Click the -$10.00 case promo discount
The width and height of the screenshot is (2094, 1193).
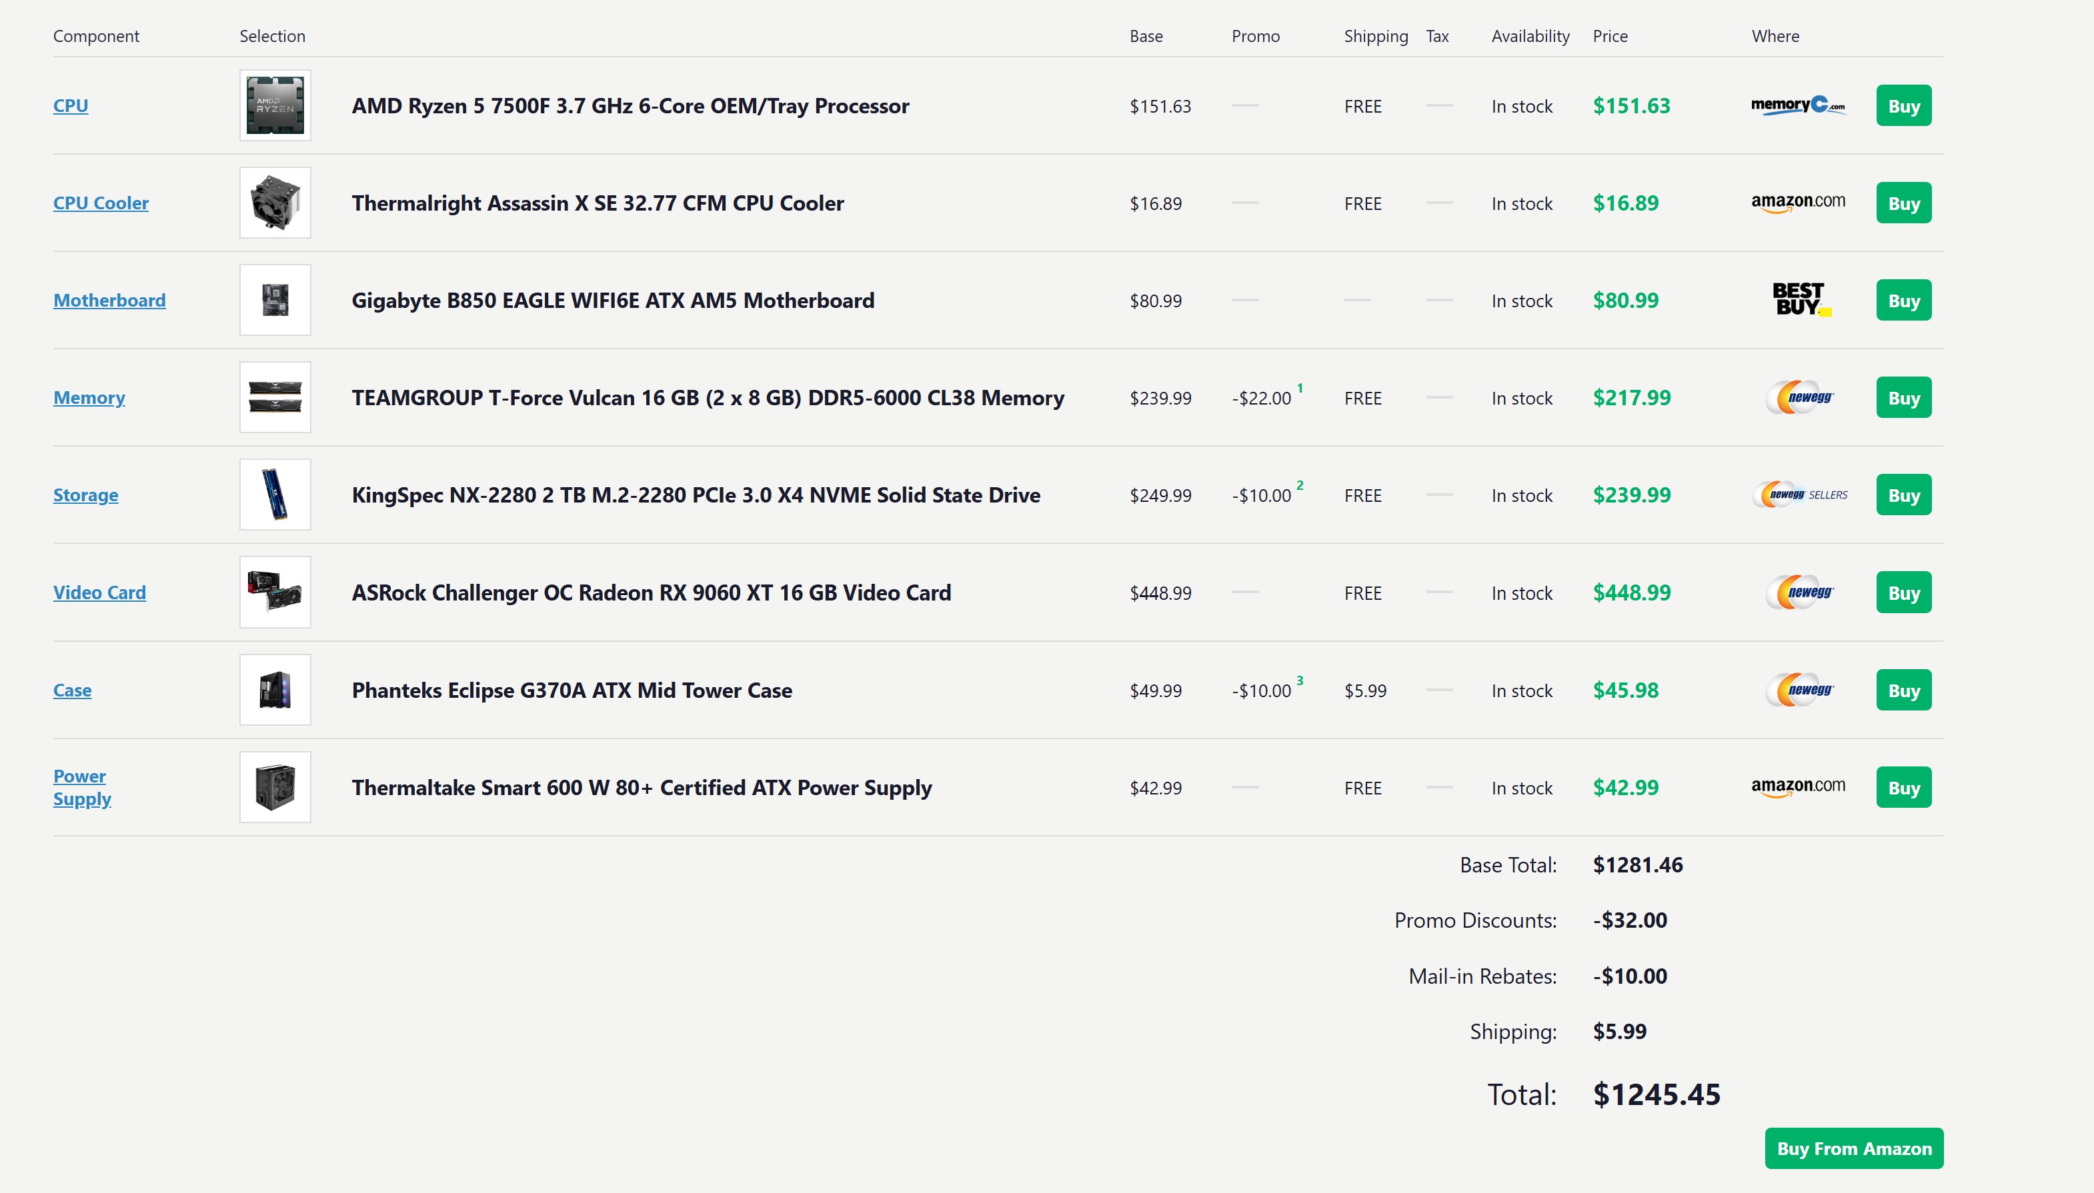click(1262, 690)
